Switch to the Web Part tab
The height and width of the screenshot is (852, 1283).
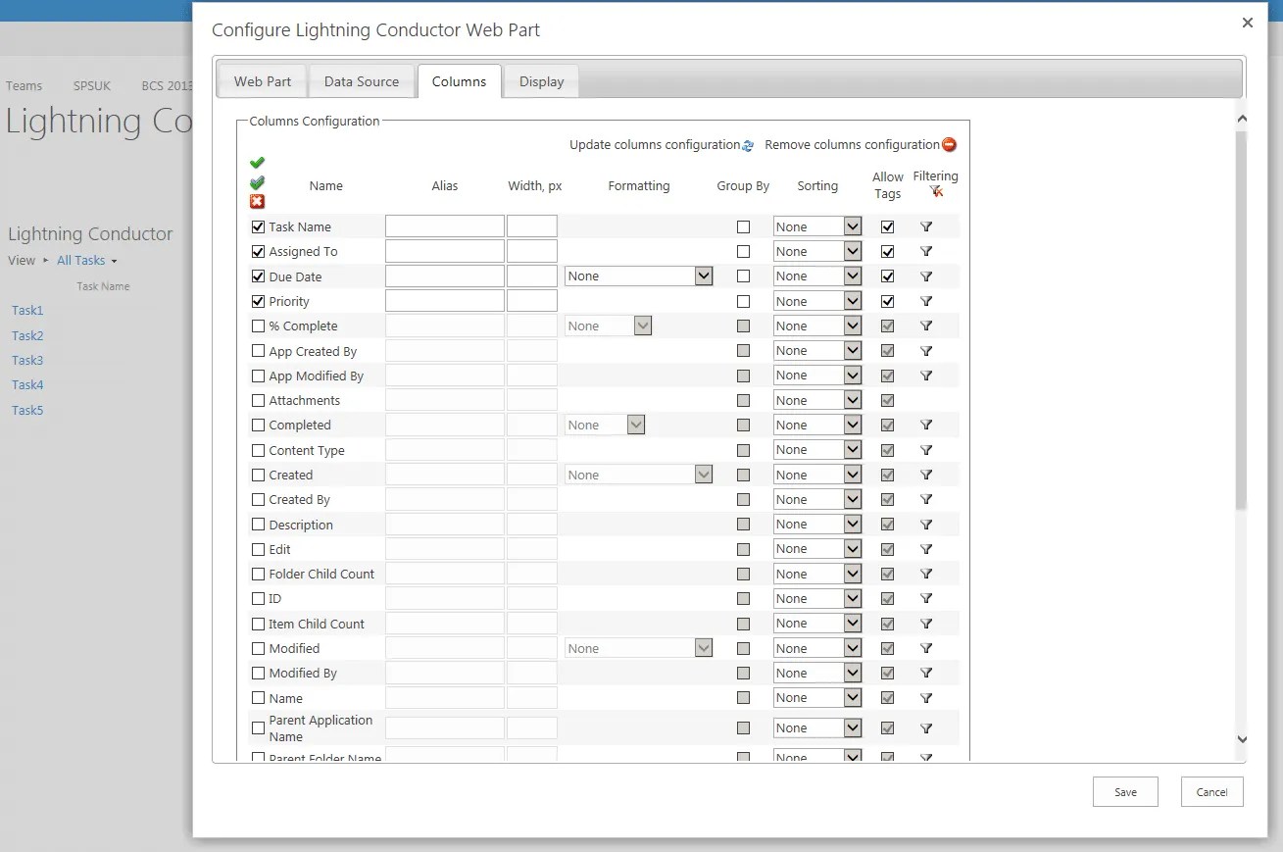pyautogui.click(x=263, y=81)
